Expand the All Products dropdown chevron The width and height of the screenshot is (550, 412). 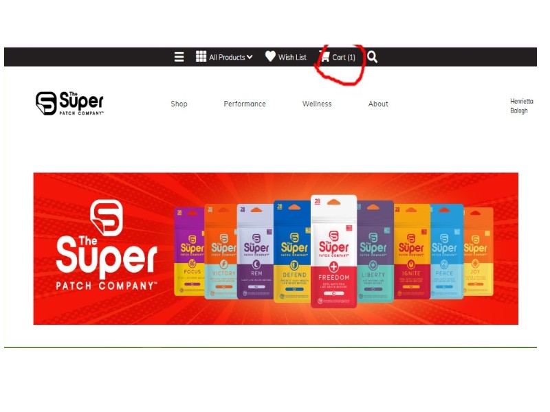tap(250, 57)
